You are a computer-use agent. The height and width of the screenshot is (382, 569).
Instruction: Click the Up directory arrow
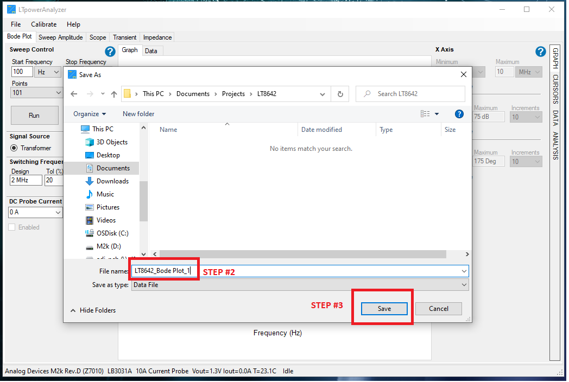(x=113, y=94)
